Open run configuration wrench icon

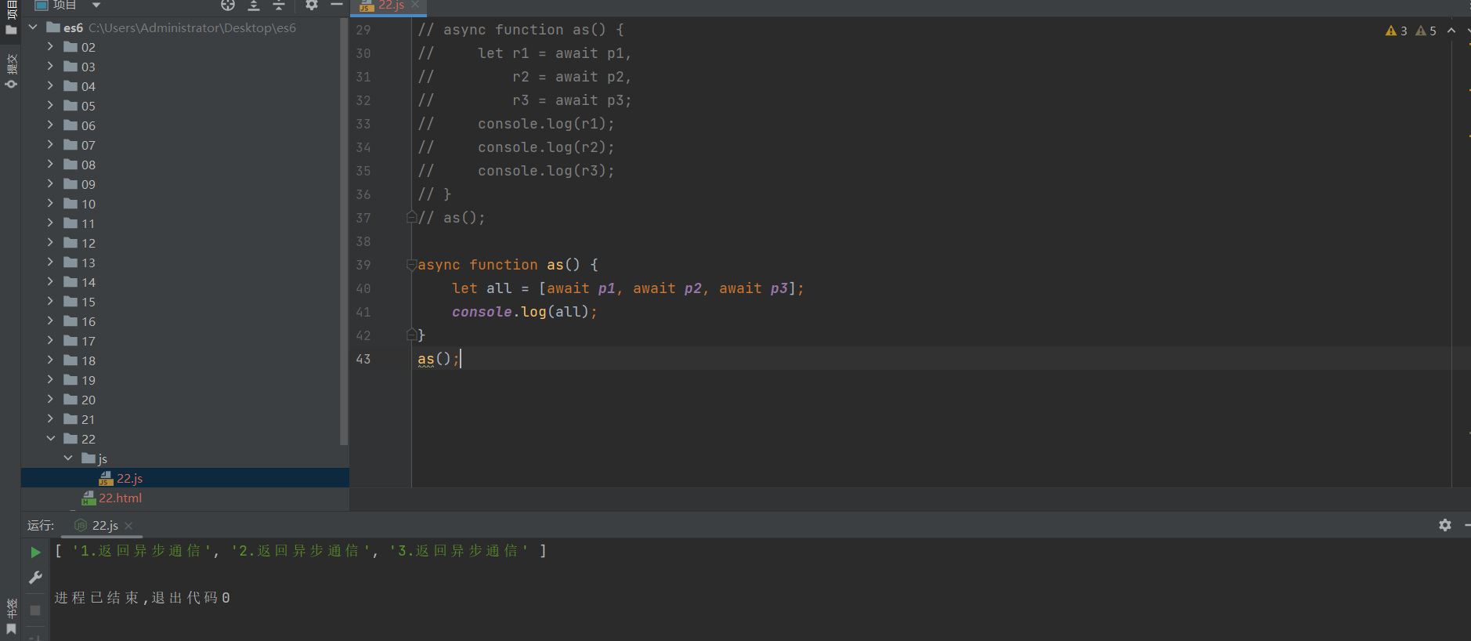(x=35, y=578)
